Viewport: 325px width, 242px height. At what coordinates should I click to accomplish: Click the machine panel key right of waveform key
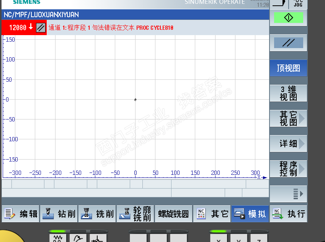(78, 238)
